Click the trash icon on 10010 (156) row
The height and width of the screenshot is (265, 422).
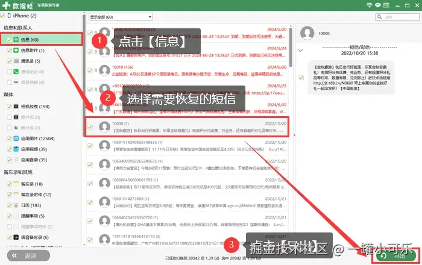[x=96, y=70]
